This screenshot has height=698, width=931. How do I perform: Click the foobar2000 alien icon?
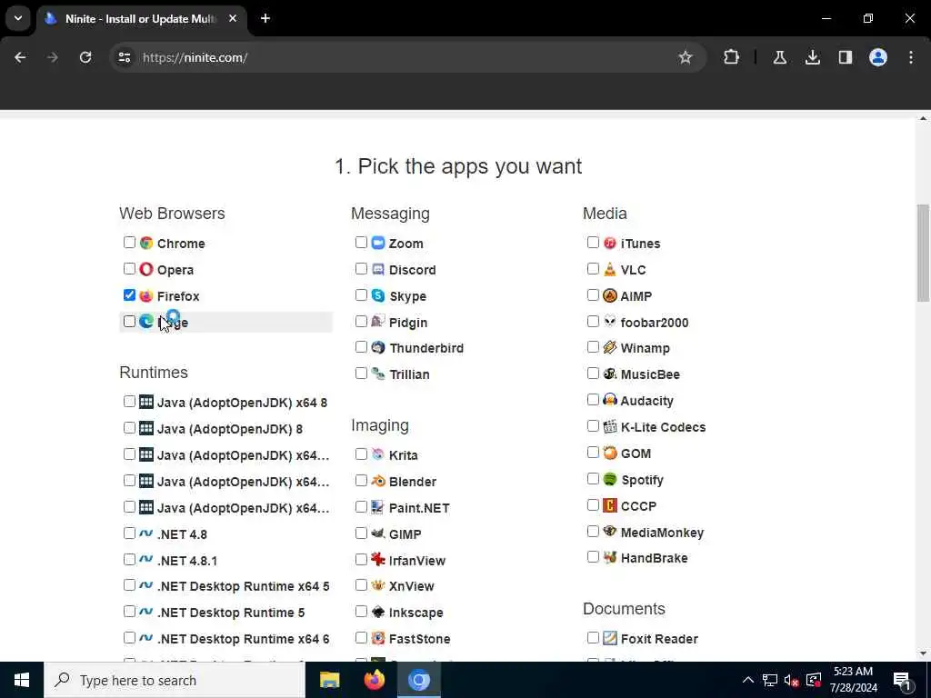point(610,322)
